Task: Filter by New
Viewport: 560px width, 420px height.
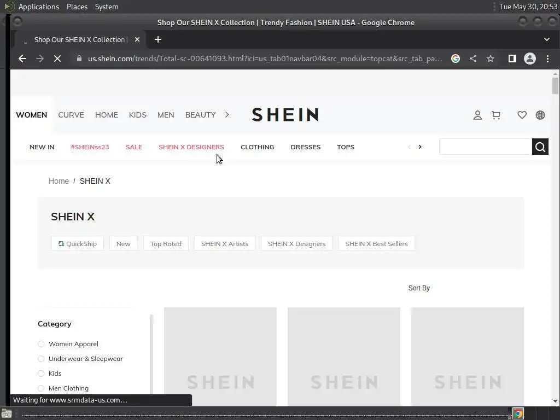Action: (123, 243)
